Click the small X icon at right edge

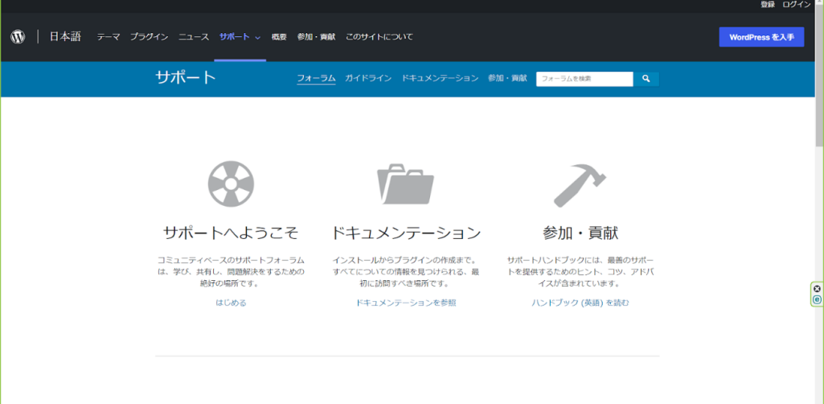(817, 289)
